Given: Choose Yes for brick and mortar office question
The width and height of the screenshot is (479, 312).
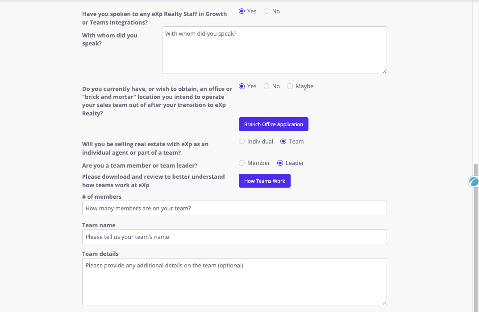Looking at the screenshot, I should (242, 86).
